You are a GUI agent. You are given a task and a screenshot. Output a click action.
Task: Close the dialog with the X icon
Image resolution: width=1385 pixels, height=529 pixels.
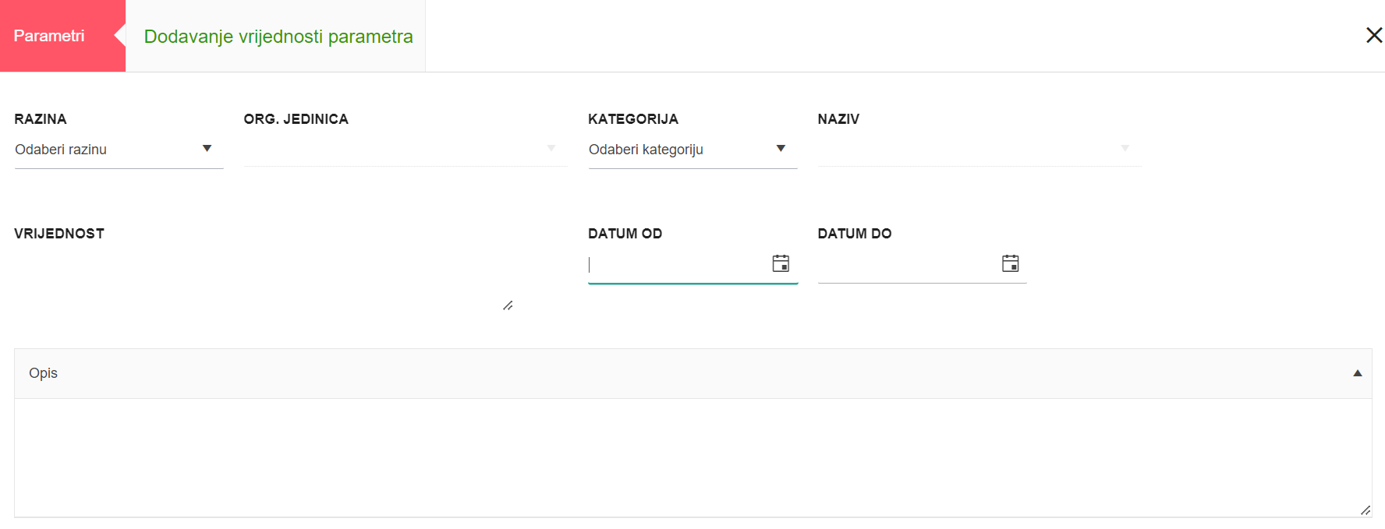(x=1374, y=35)
